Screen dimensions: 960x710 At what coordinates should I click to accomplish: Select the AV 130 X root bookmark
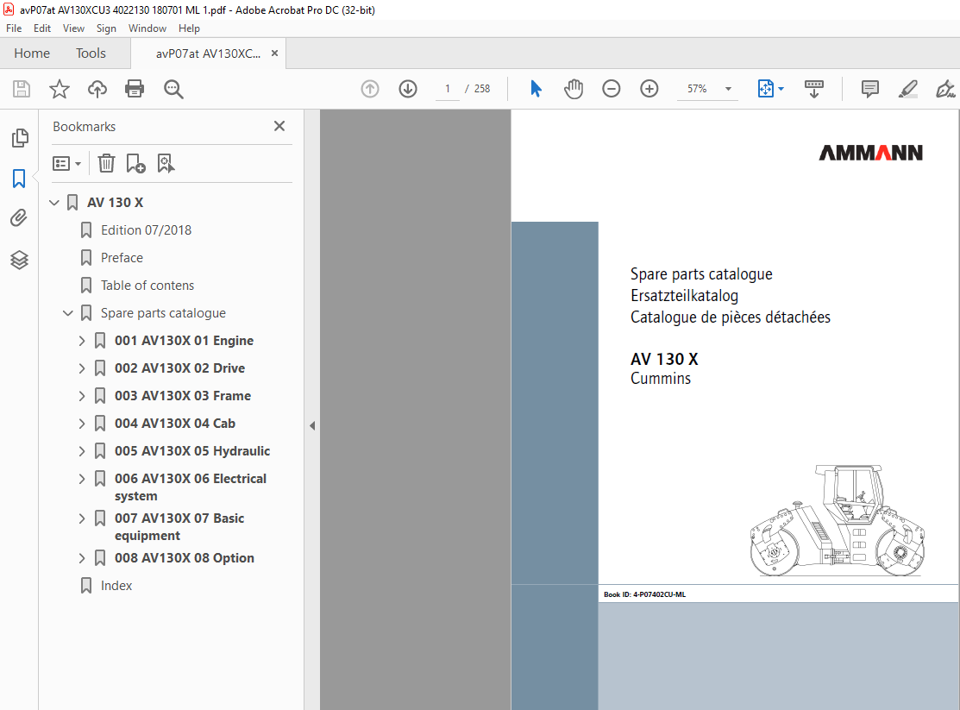pos(115,202)
